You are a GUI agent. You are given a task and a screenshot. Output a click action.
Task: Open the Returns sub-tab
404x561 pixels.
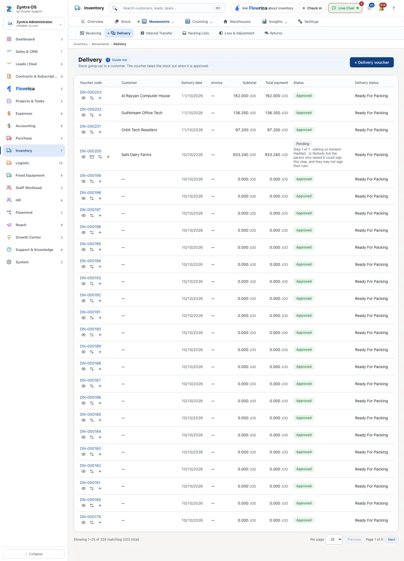point(273,33)
